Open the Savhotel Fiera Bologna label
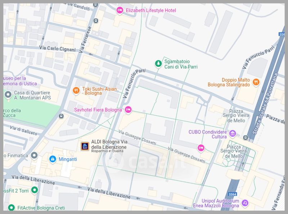This screenshot has height=214, width=288. 98,110
